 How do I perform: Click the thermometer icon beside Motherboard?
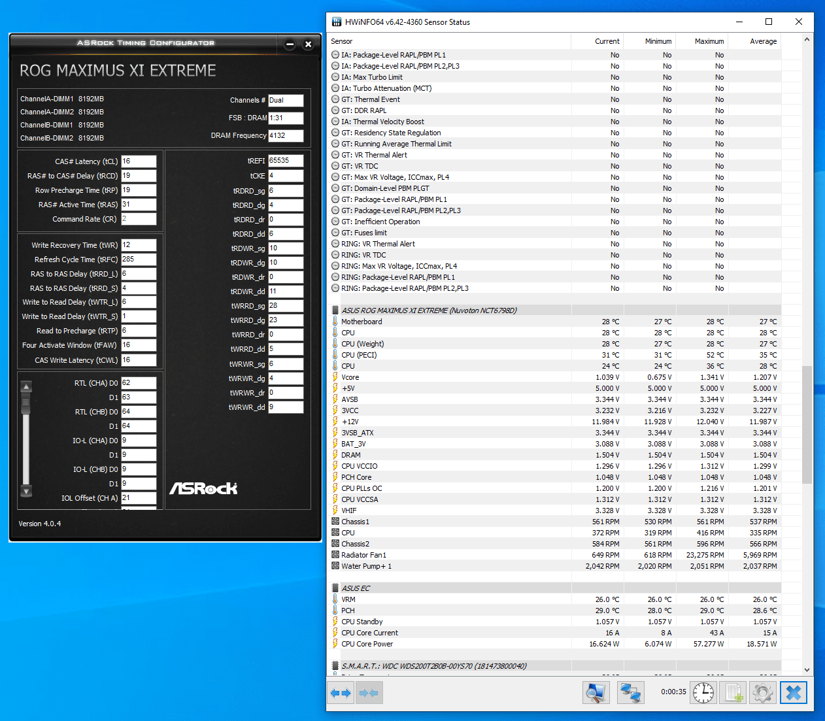point(335,322)
